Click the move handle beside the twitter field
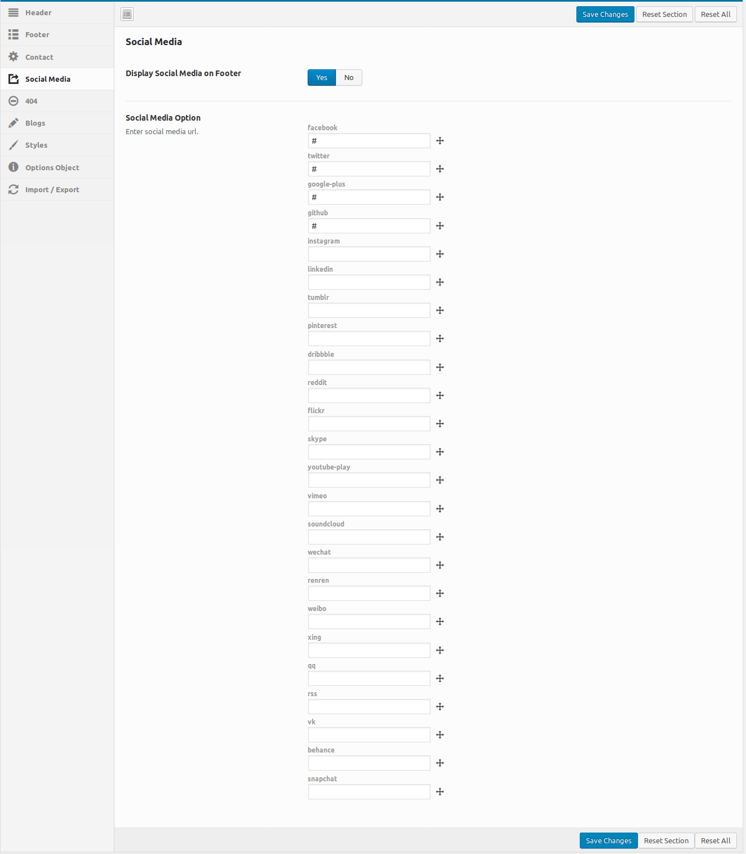 440,169
